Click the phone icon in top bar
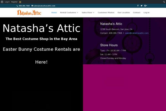 [x=17, y=6]
